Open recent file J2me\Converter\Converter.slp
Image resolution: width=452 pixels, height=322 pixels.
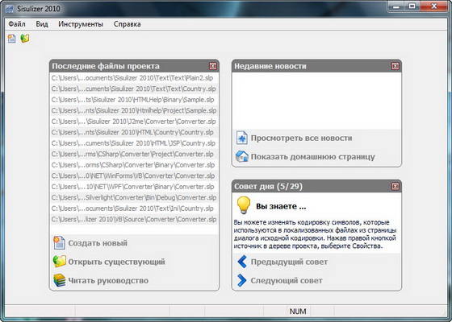[134, 122]
